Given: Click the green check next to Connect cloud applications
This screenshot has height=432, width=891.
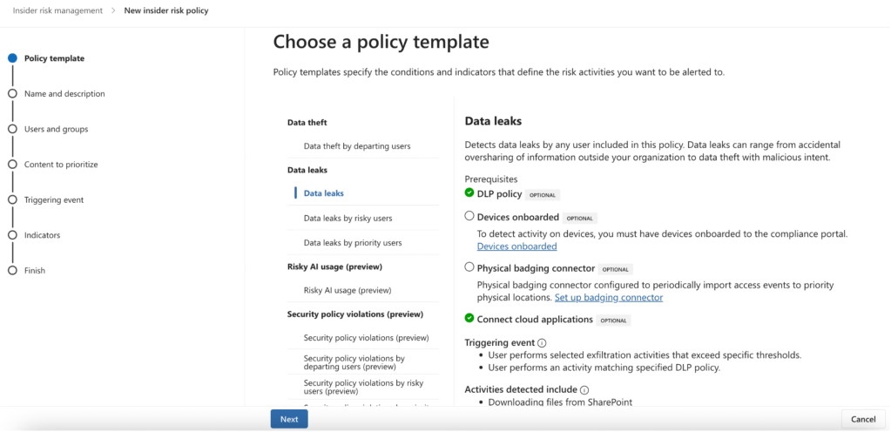Looking at the screenshot, I should pos(469,319).
